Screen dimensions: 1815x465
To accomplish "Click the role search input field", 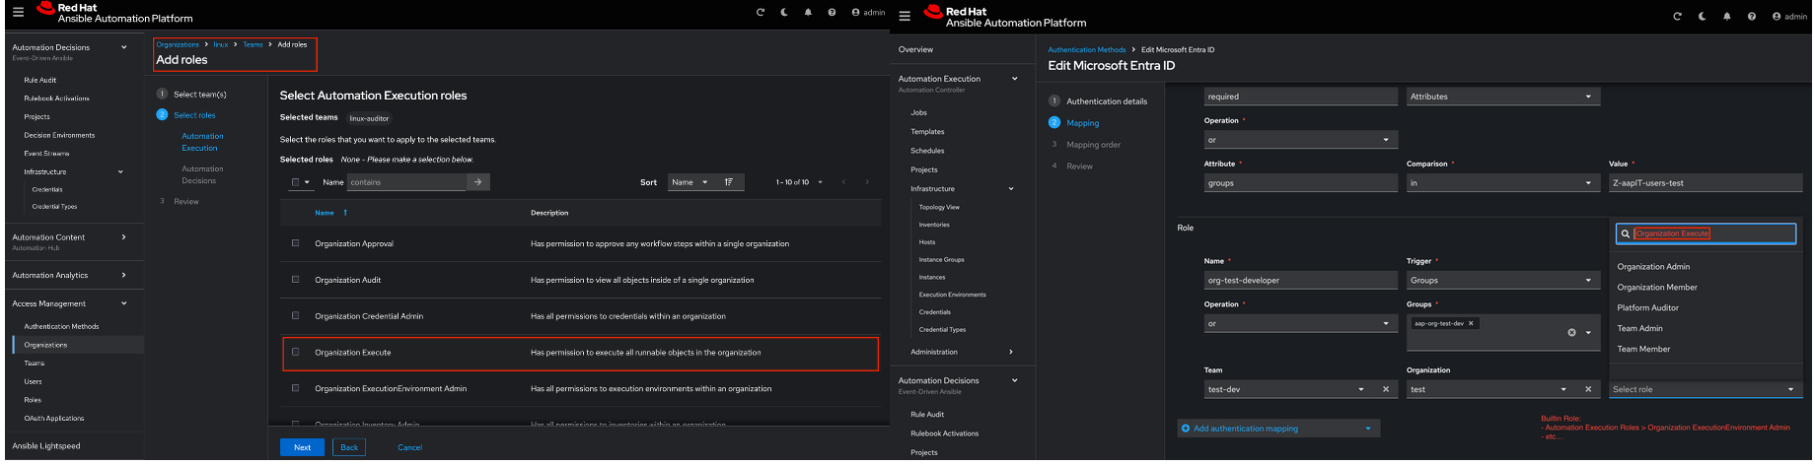I will coord(1711,233).
